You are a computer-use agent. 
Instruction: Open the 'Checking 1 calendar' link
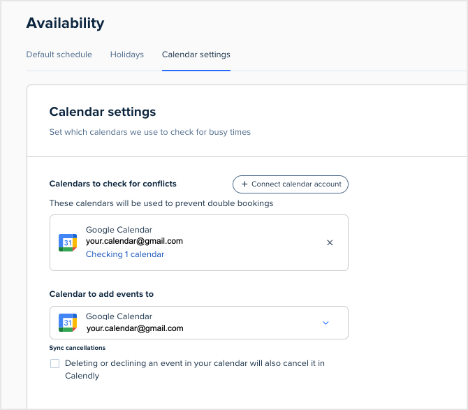(125, 254)
